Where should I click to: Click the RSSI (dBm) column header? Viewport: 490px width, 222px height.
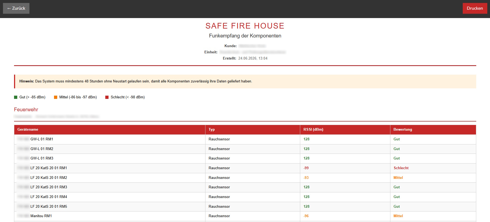point(313,130)
